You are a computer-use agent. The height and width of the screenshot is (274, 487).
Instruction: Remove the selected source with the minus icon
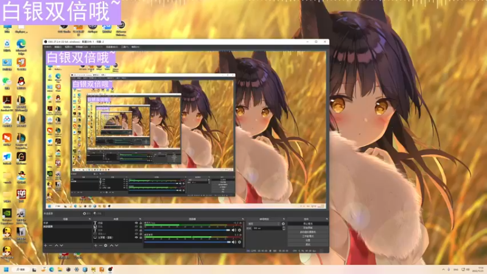(x=100, y=245)
